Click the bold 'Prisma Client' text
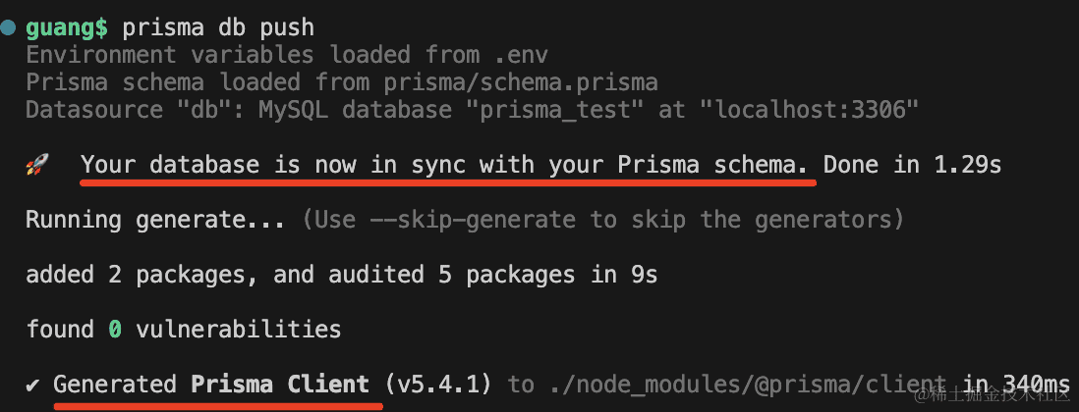The width and height of the screenshot is (1079, 412). 280,385
